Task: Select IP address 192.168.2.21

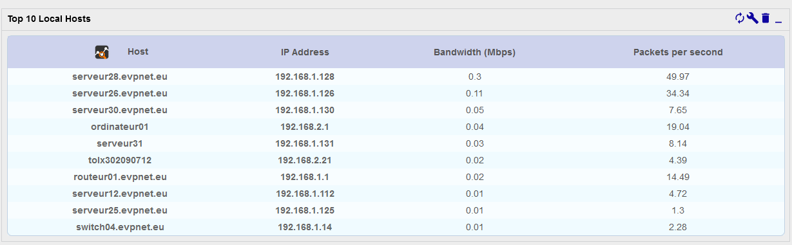Action: tap(305, 160)
